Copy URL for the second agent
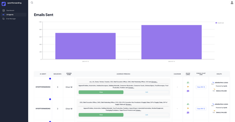The image size is (235, 122). tap(201, 109)
